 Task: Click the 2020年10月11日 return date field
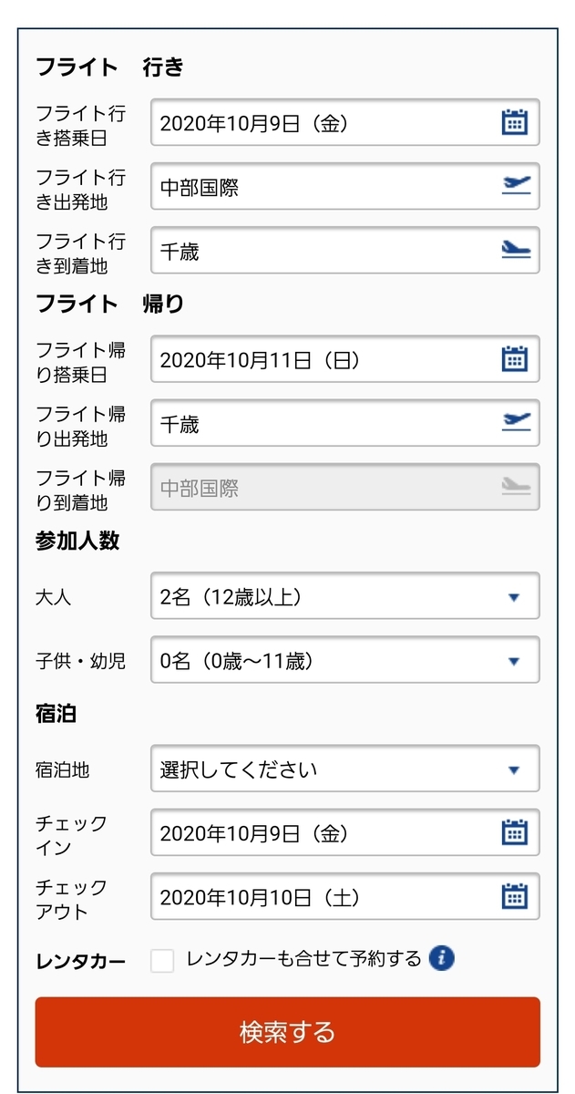(344, 359)
